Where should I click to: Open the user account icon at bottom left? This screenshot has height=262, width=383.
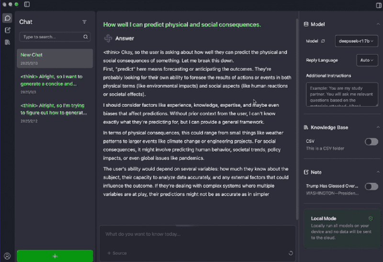click(x=7, y=256)
